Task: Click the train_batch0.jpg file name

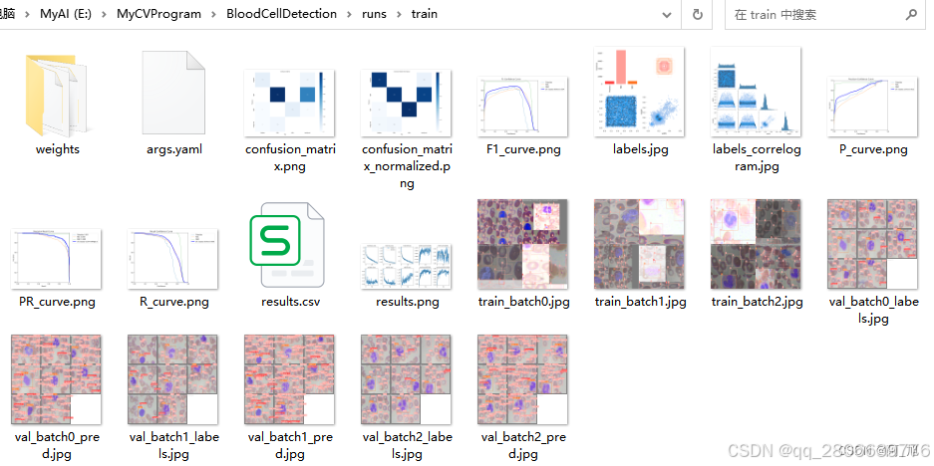Action: (523, 301)
